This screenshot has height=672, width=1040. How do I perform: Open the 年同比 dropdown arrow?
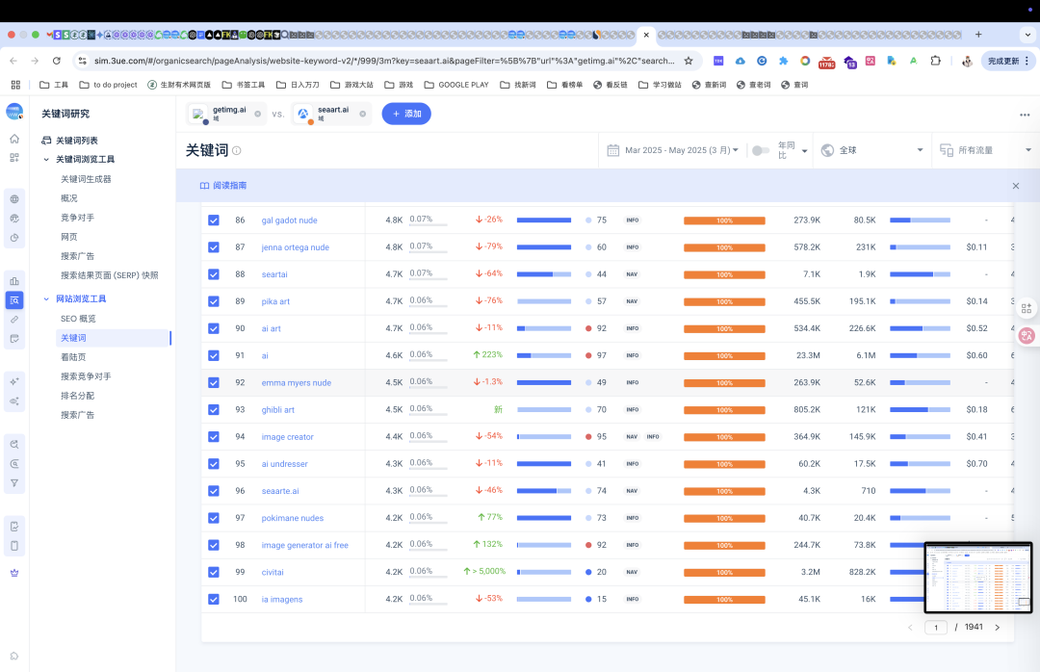coord(804,151)
